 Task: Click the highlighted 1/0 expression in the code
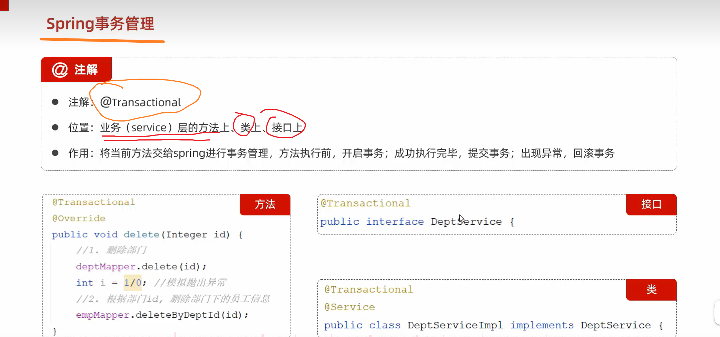(x=132, y=283)
